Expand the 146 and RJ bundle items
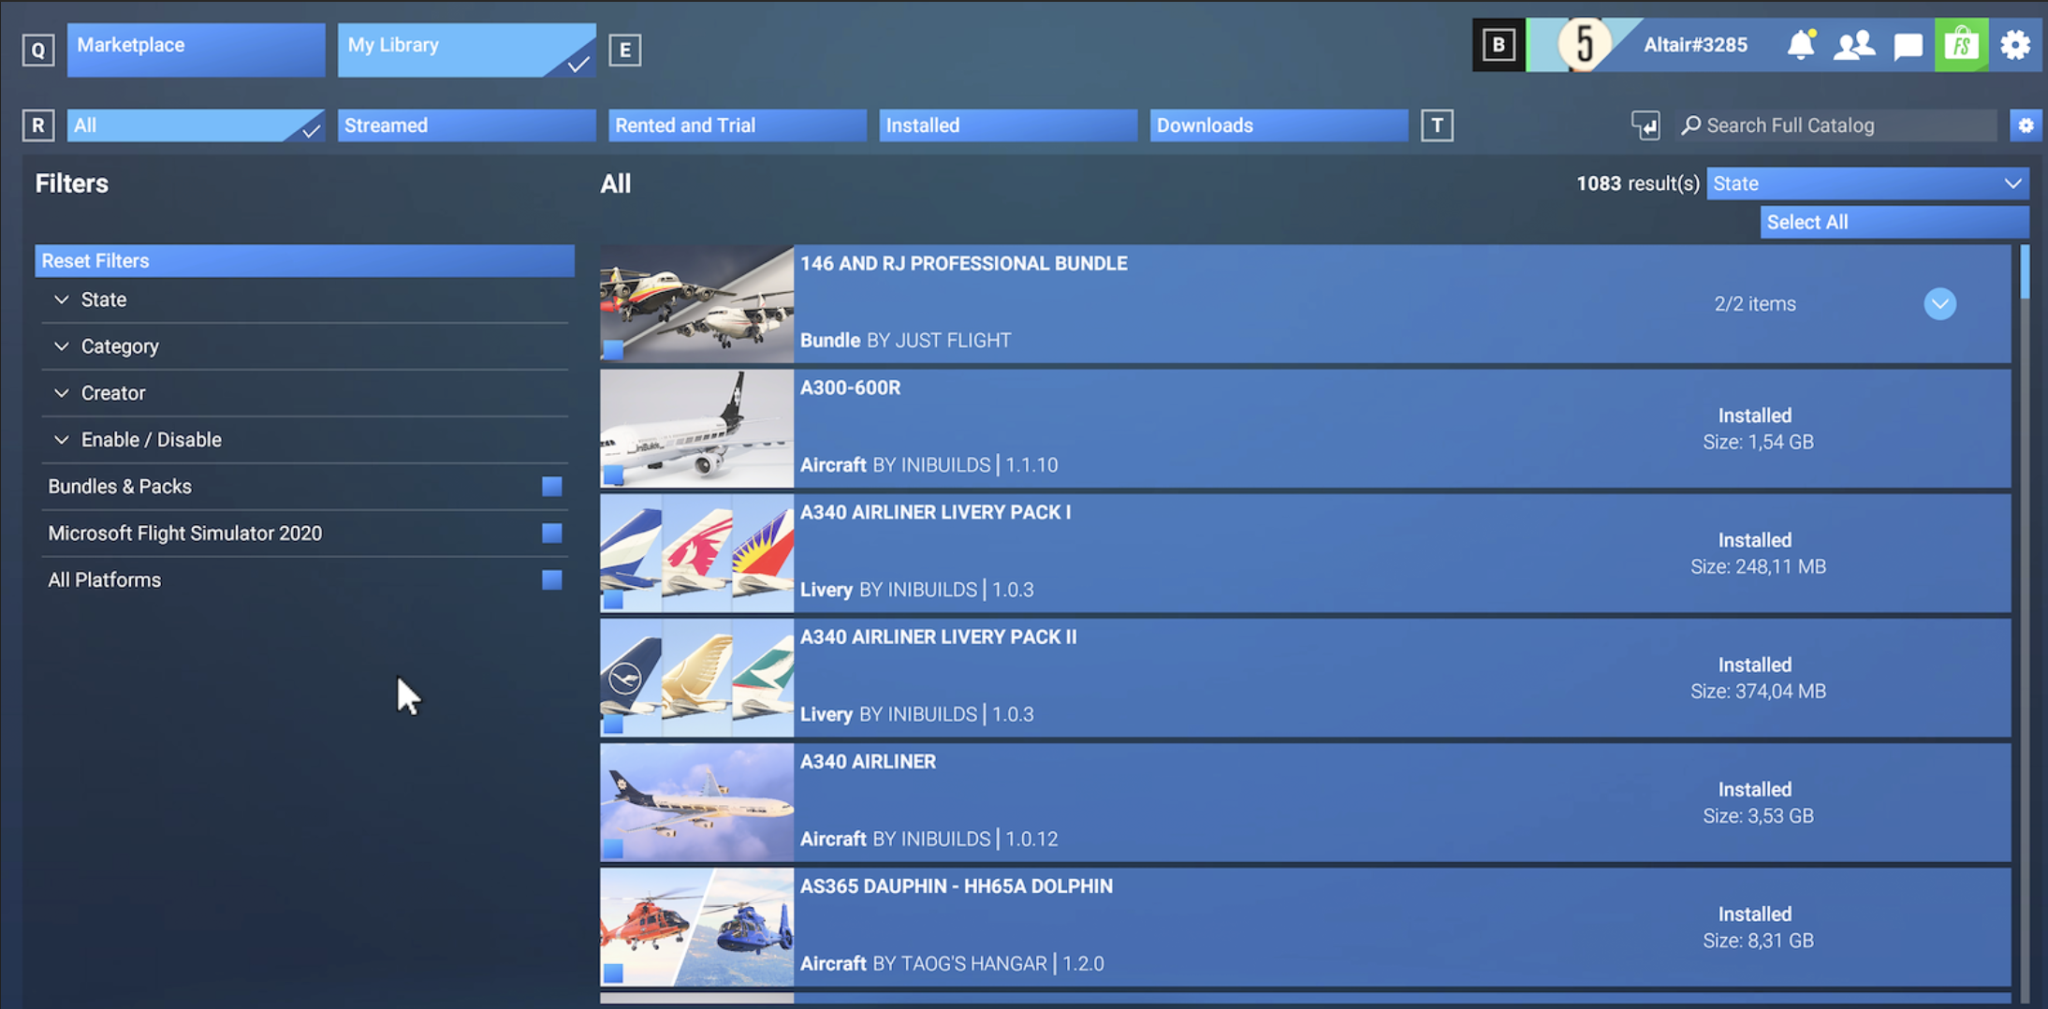The width and height of the screenshot is (2048, 1009). coord(1939,304)
